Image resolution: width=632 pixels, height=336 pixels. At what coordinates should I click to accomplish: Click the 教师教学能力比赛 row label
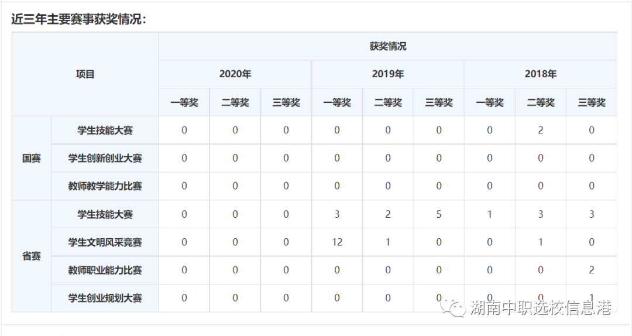pyautogui.click(x=105, y=186)
